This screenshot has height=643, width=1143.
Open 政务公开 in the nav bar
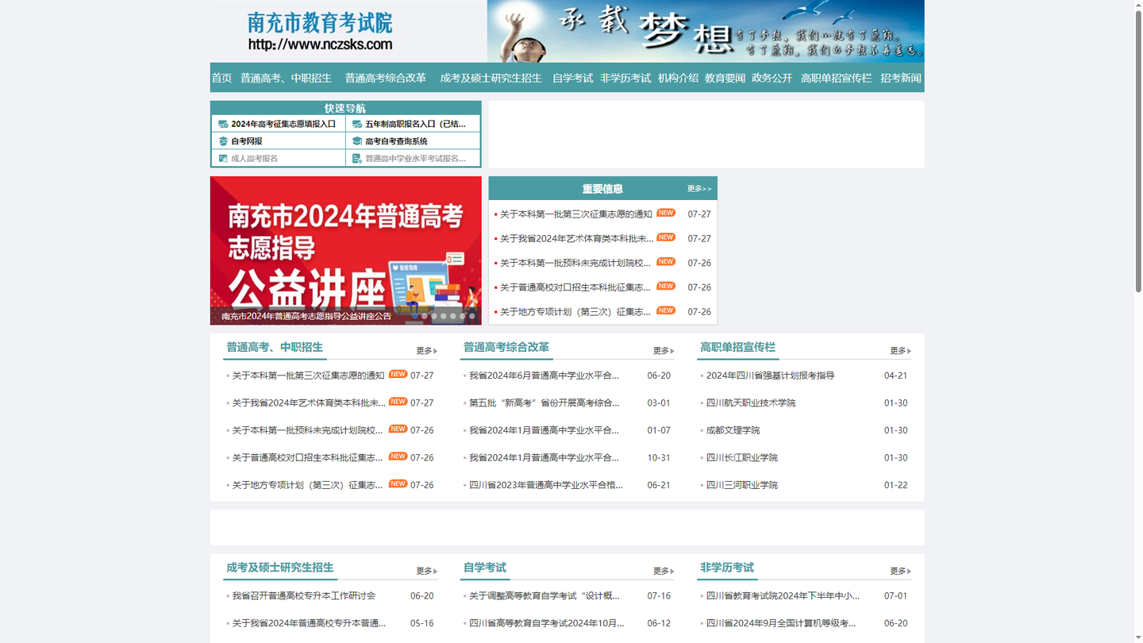coord(772,78)
